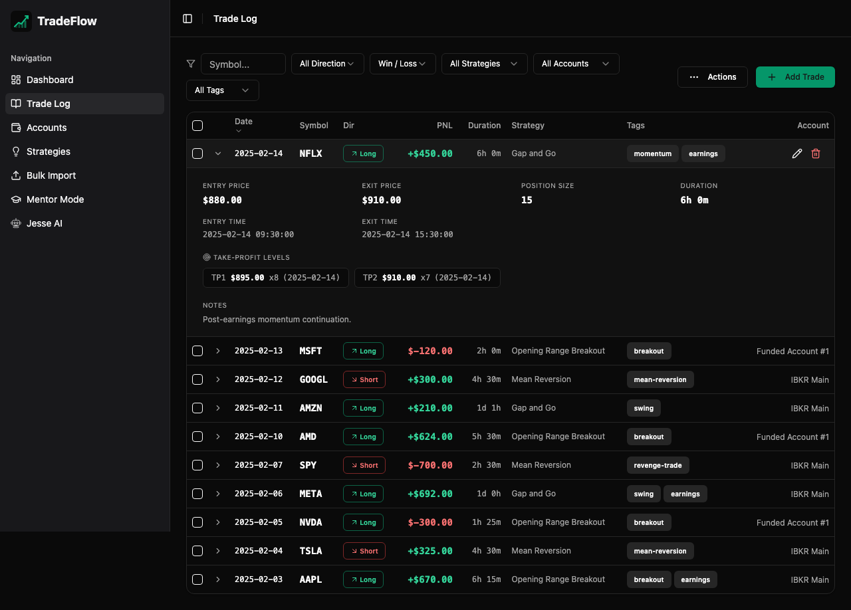Check the select-all checkbox in the table header
Viewport: 851px width, 610px height.
coord(197,125)
